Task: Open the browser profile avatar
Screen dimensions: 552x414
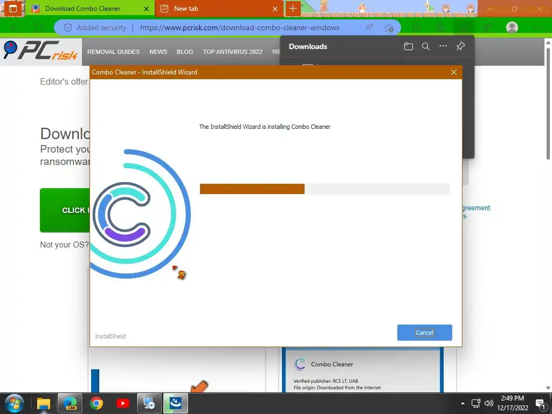Action: 512,27
